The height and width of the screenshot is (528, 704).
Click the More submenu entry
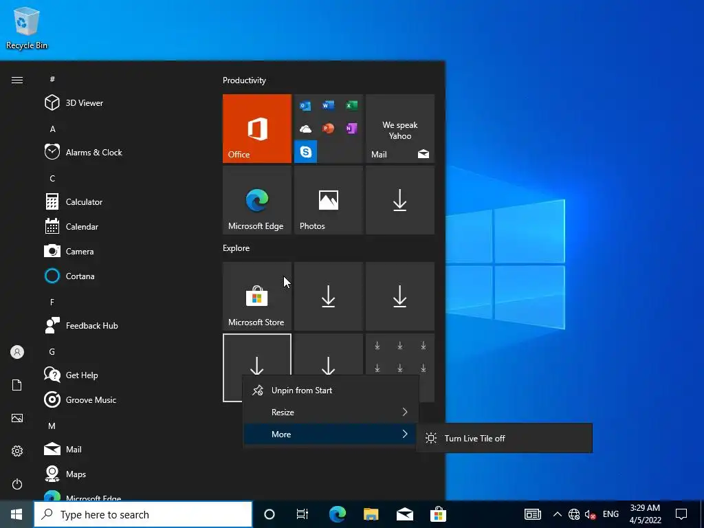331,434
